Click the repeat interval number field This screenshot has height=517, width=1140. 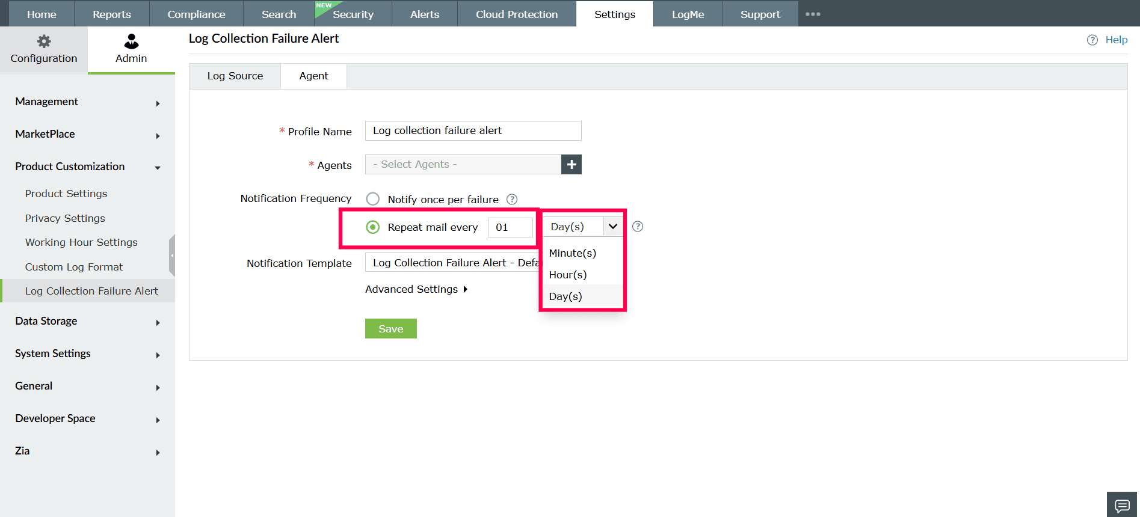[510, 227]
